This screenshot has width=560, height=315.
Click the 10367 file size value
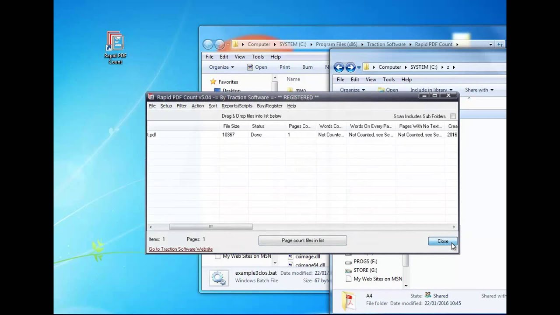[x=228, y=135]
